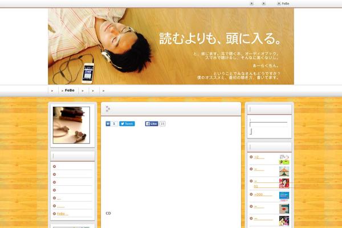Focus the search text field in the right sidebar
Image resolution: width=342 pixels, height=228 pixels.
[268, 124]
